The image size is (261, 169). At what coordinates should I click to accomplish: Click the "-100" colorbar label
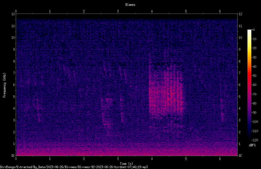pos(255,122)
